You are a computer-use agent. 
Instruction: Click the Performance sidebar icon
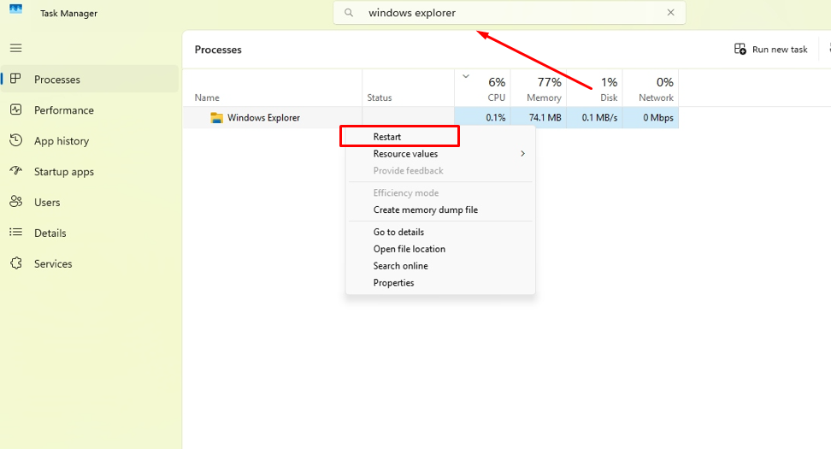(x=16, y=109)
